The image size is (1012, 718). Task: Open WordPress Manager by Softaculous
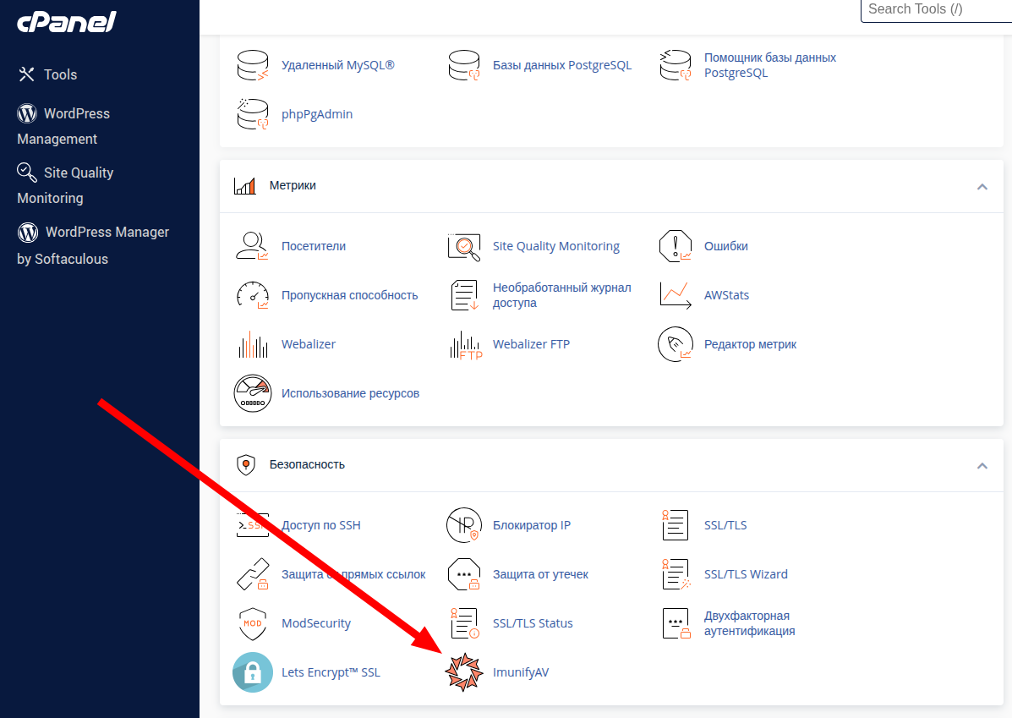pos(93,244)
